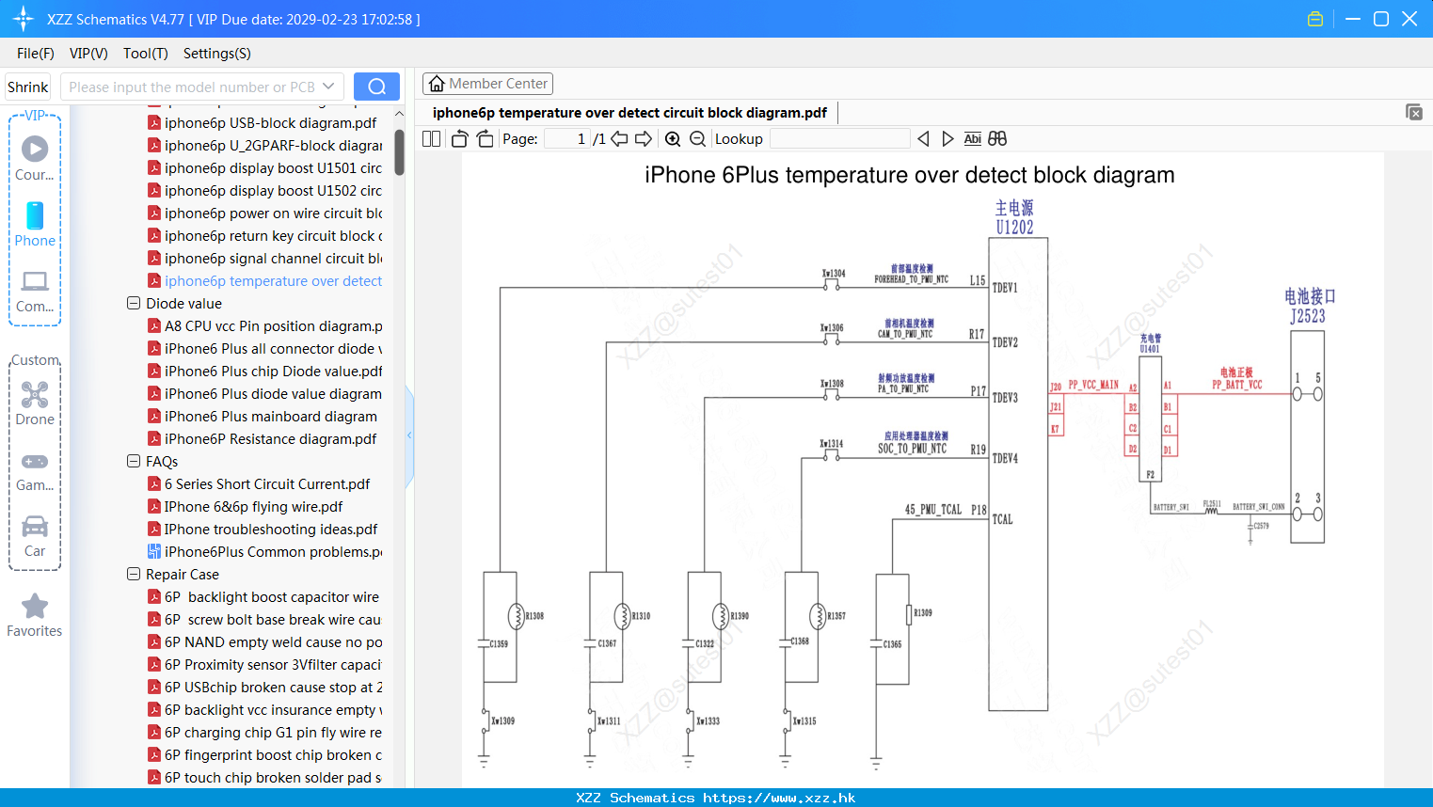The image size is (1433, 807).
Task: Open IPhone 6&6p flying wire.pdf
Action: 246,507
